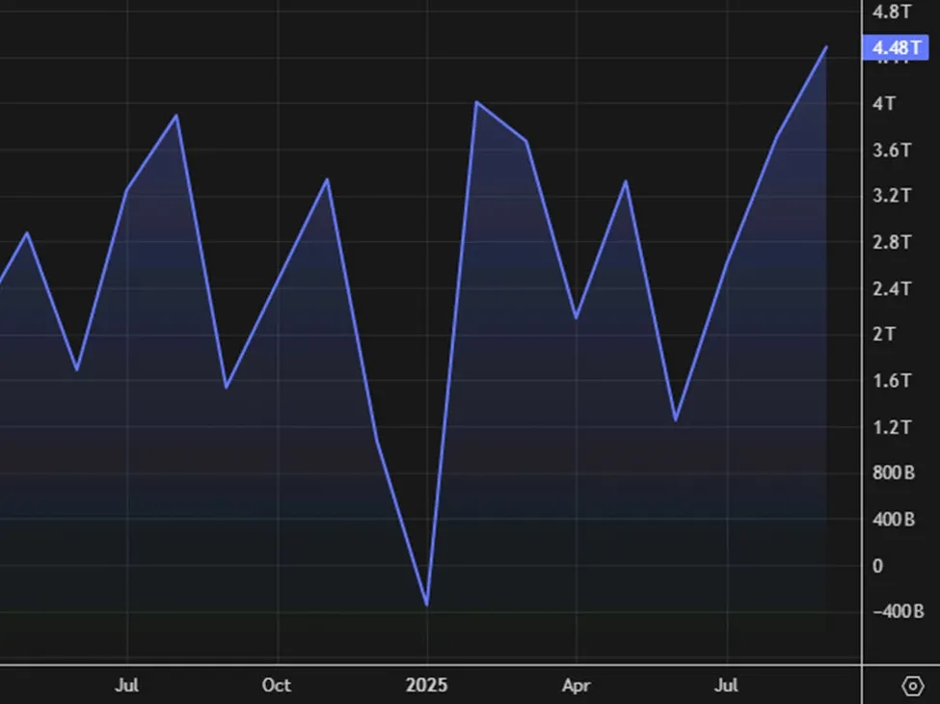Image resolution: width=940 pixels, height=704 pixels.
Task: Click the chart line at its highest peak
Action: pos(826,46)
